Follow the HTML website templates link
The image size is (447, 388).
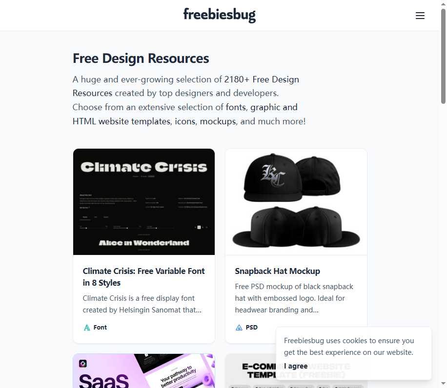pyautogui.click(x=122, y=121)
